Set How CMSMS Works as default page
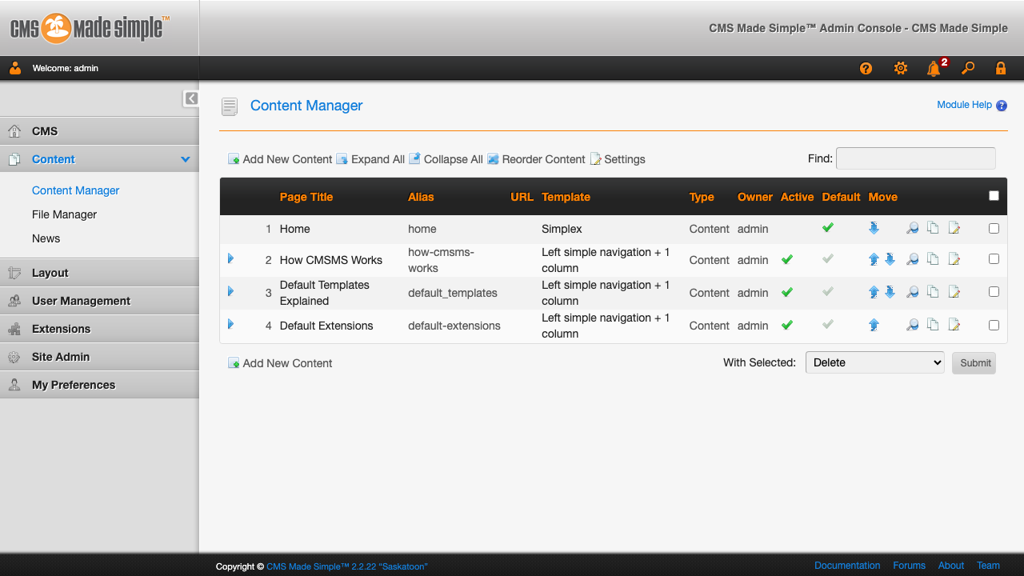This screenshot has height=576, width=1024. point(828,259)
